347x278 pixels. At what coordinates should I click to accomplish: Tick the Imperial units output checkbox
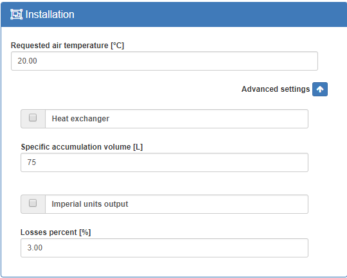tap(33, 203)
